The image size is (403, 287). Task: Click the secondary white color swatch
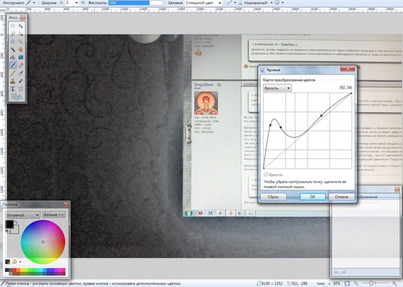point(15,230)
